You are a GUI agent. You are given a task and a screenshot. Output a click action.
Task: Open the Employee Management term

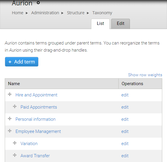click(38, 131)
